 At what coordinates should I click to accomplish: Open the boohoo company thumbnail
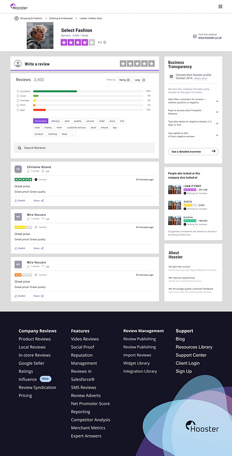coord(175,220)
